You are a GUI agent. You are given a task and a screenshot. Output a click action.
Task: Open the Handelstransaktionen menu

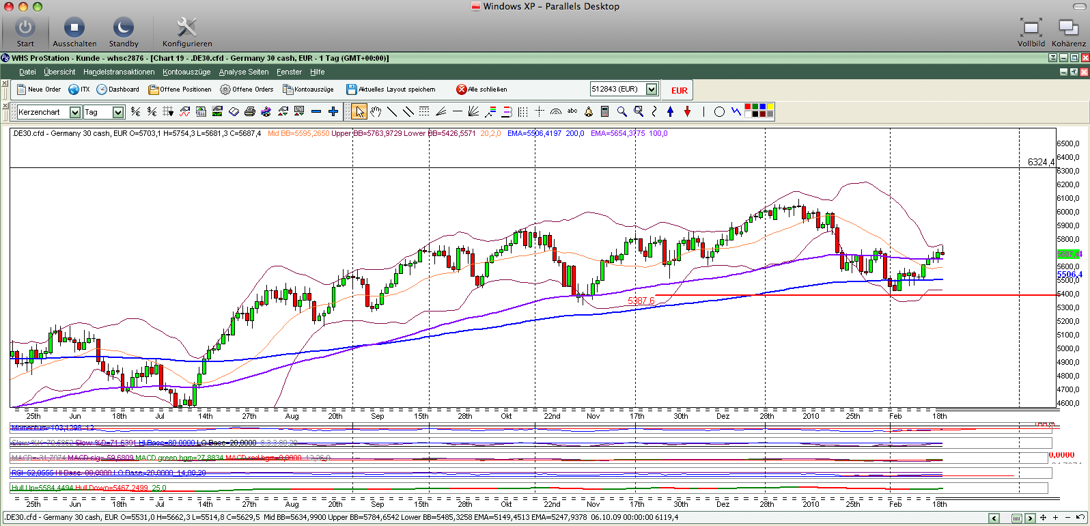pos(119,72)
